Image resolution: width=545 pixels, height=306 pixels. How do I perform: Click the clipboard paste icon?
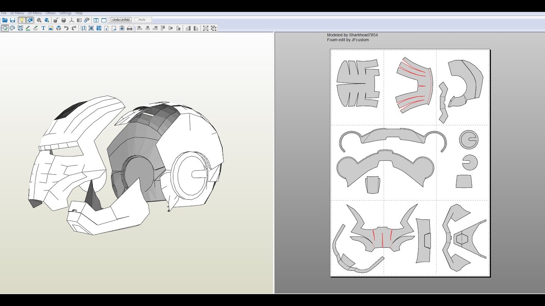tap(121, 28)
